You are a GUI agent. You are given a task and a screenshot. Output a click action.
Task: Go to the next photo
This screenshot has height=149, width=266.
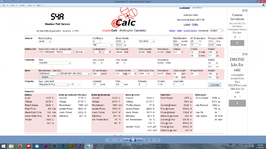(139, 140)
